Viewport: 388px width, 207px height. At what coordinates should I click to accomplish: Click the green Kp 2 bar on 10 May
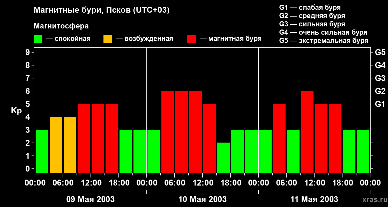(x=223, y=158)
